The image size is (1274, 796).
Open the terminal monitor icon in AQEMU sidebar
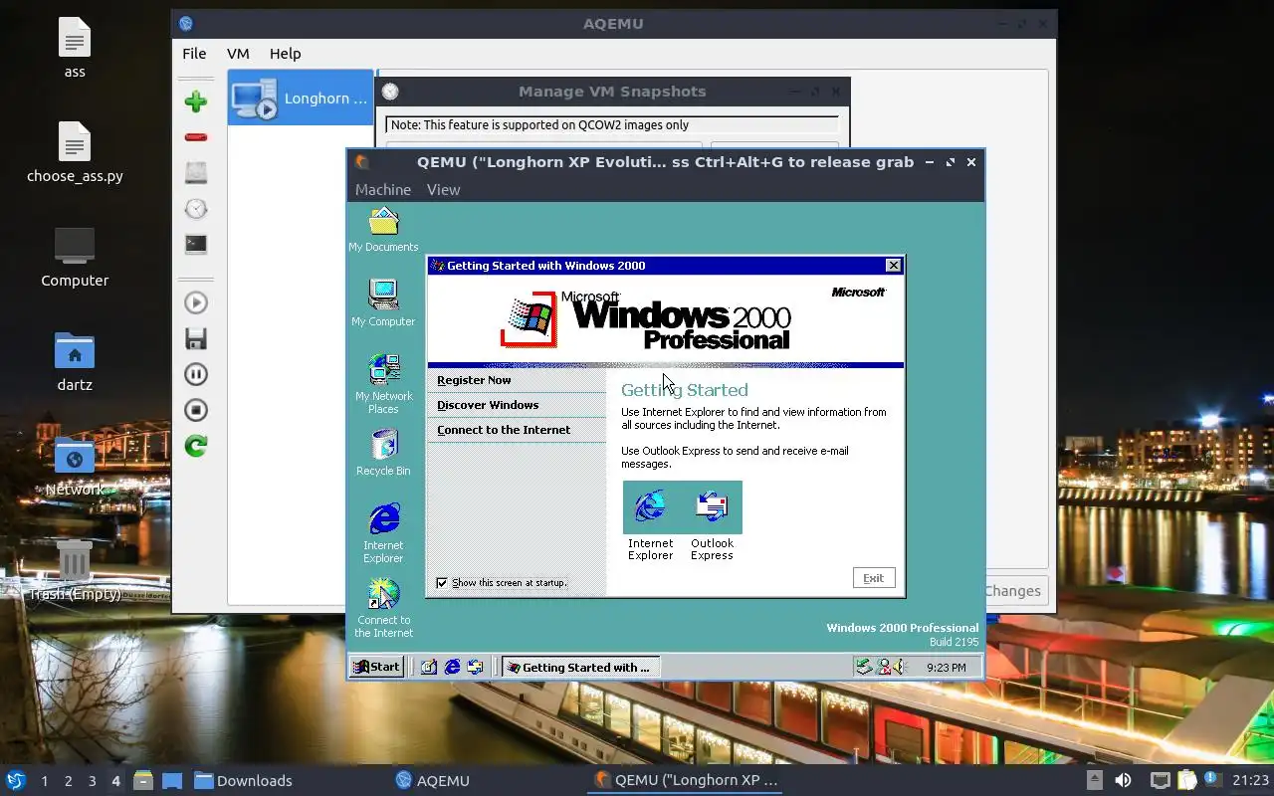tap(196, 244)
